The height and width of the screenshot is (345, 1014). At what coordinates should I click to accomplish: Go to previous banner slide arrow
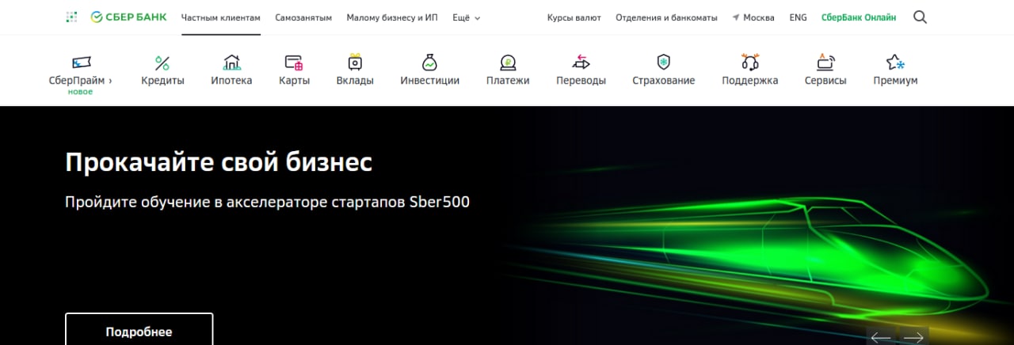(881, 337)
